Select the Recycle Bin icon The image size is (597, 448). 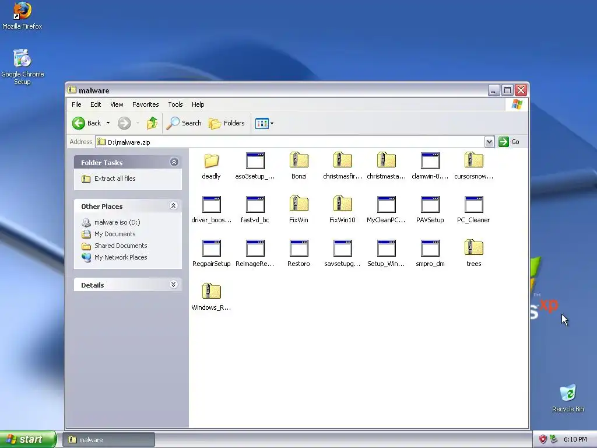point(568,398)
